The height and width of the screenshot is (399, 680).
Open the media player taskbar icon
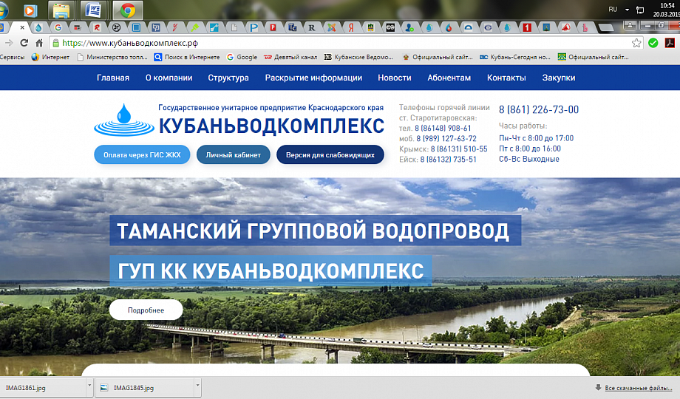(29, 10)
